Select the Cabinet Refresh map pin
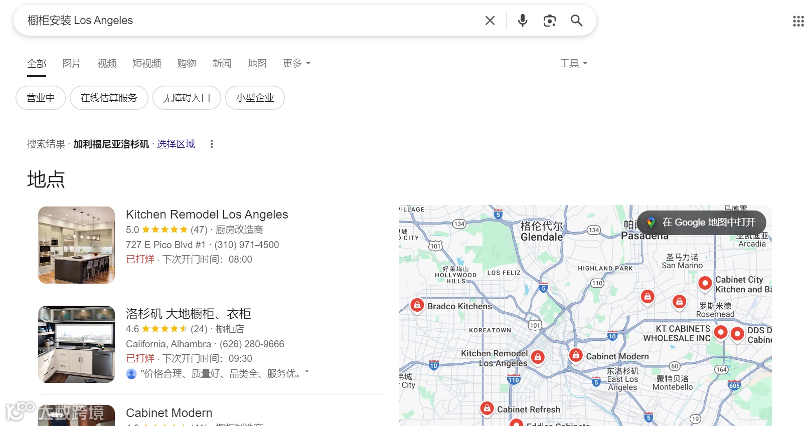 click(487, 408)
